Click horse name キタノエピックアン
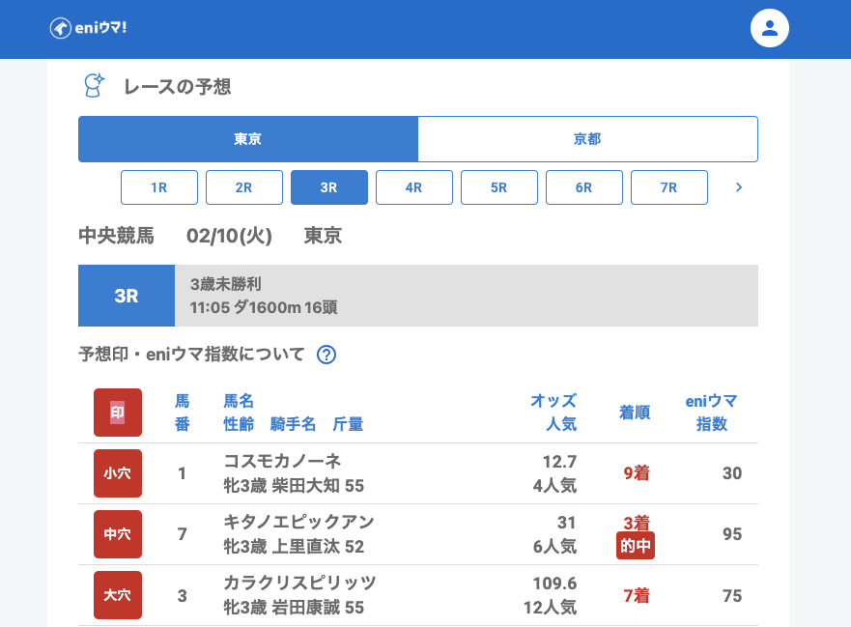The image size is (851, 627). [298, 522]
